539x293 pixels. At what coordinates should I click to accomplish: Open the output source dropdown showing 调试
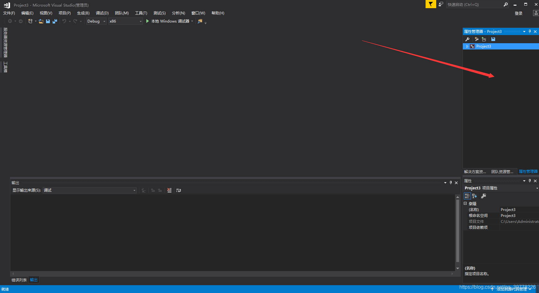click(90, 190)
